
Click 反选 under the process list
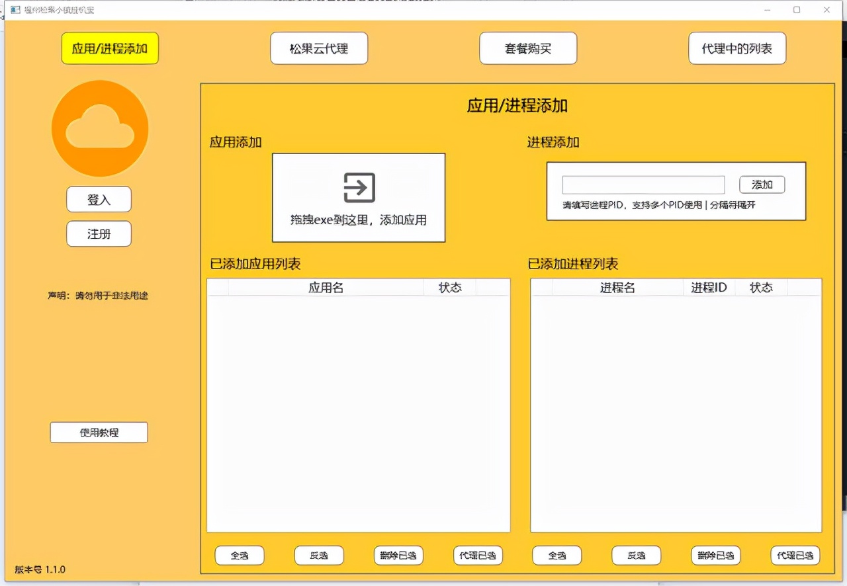pos(636,556)
